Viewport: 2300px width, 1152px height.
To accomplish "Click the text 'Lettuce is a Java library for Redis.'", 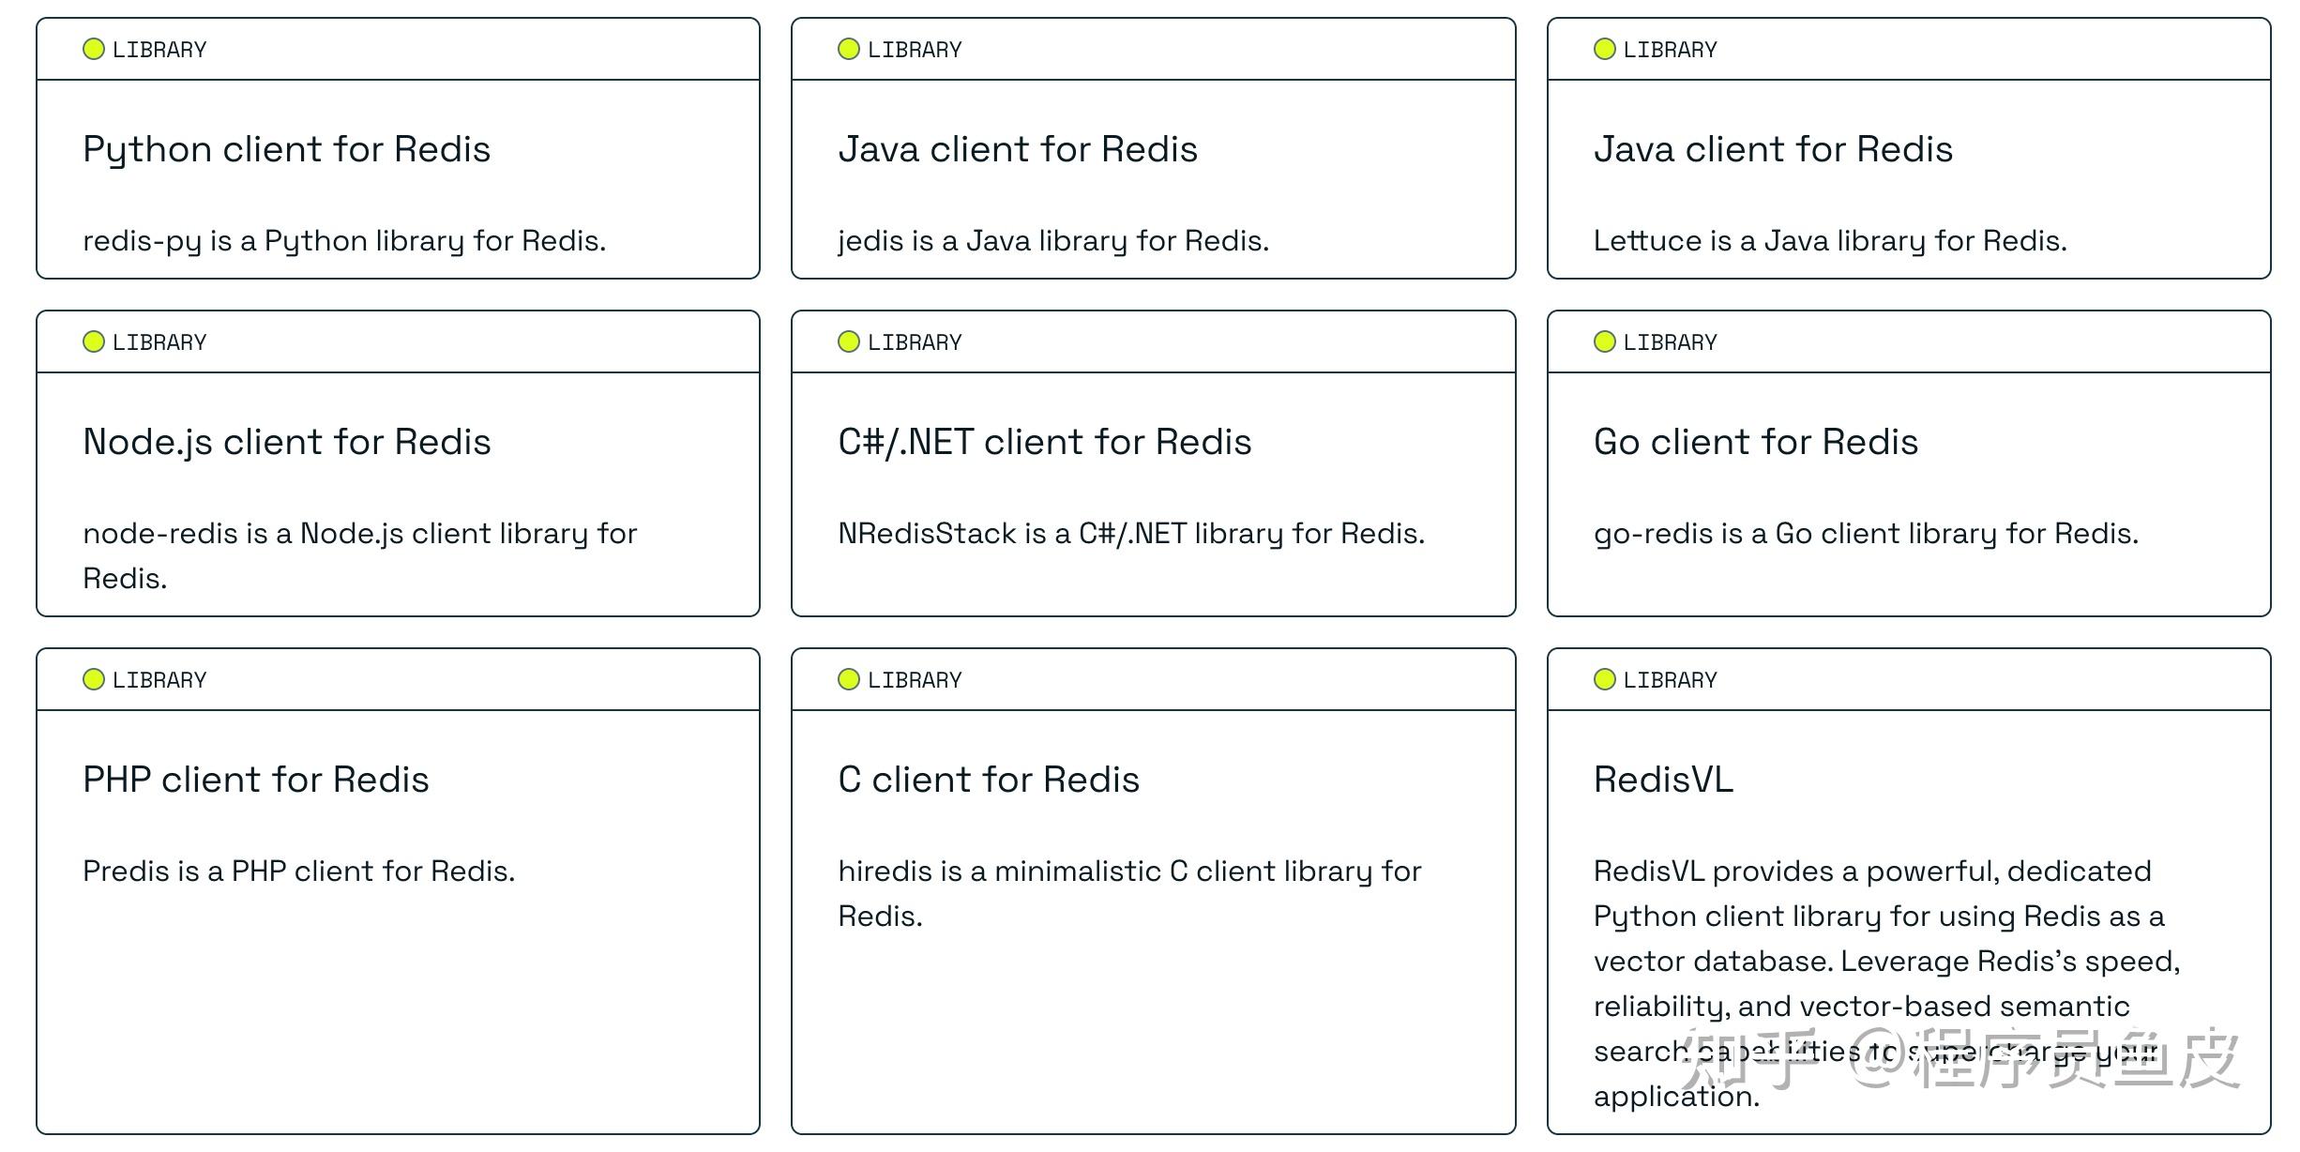I will coord(1830,242).
